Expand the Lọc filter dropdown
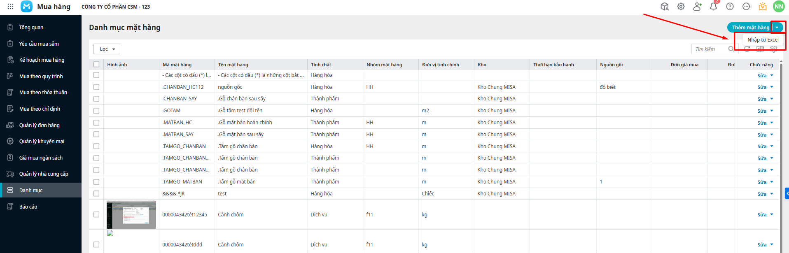This screenshot has height=253, width=789. pyautogui.click(x=107, y=49)
